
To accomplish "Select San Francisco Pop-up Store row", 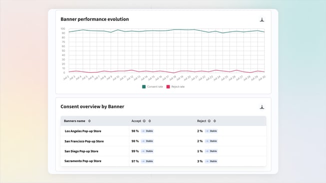I will (x=163, y=141).
